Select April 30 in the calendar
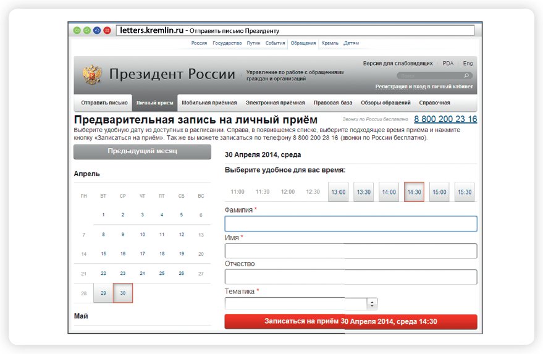The height and width of the screenshot is (354, 543). click(x=122, y=293)
